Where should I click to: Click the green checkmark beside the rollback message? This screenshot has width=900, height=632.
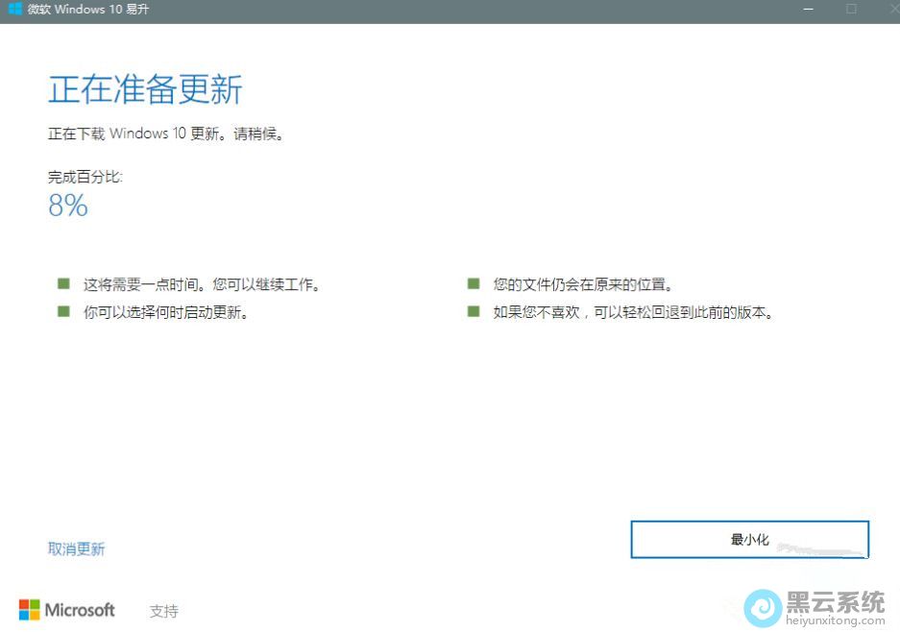[473, 310]
